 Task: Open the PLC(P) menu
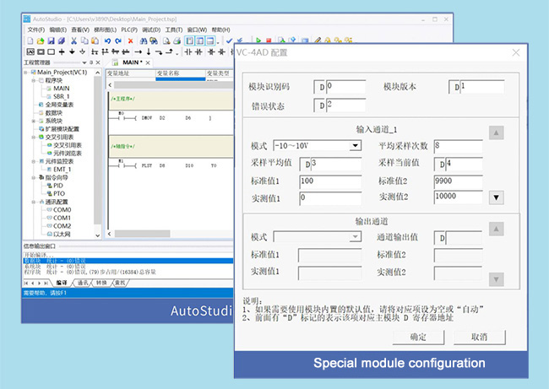pyautogui.click(x=128, y=30)
